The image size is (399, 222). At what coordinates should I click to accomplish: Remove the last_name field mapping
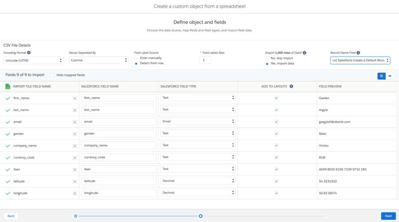(x=74, y=110)
